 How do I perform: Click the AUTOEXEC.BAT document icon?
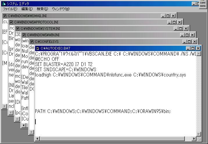(38, 48)
